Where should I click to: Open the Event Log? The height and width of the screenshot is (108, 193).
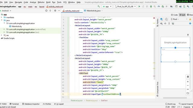click(170, 104)
